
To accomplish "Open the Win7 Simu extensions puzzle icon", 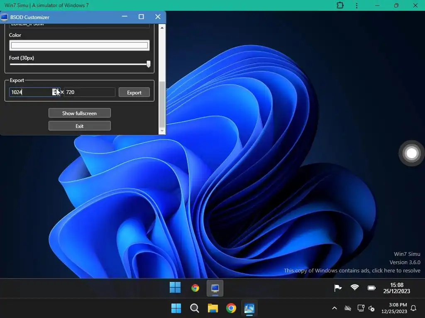I will point(340,5).
